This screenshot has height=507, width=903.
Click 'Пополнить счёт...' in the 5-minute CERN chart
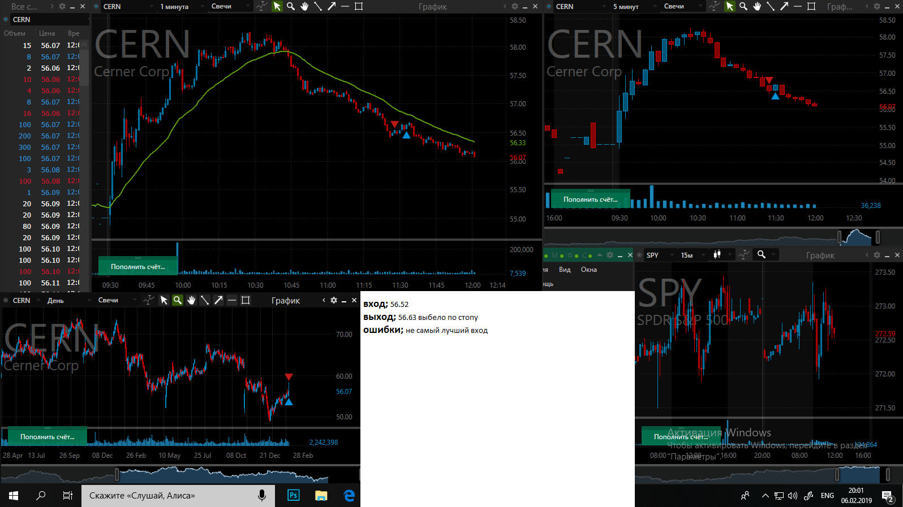click(x=591, y=199)
